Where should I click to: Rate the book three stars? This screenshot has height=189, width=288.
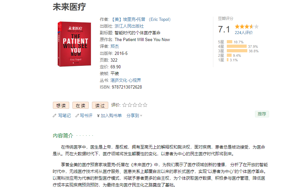[135, 105]
